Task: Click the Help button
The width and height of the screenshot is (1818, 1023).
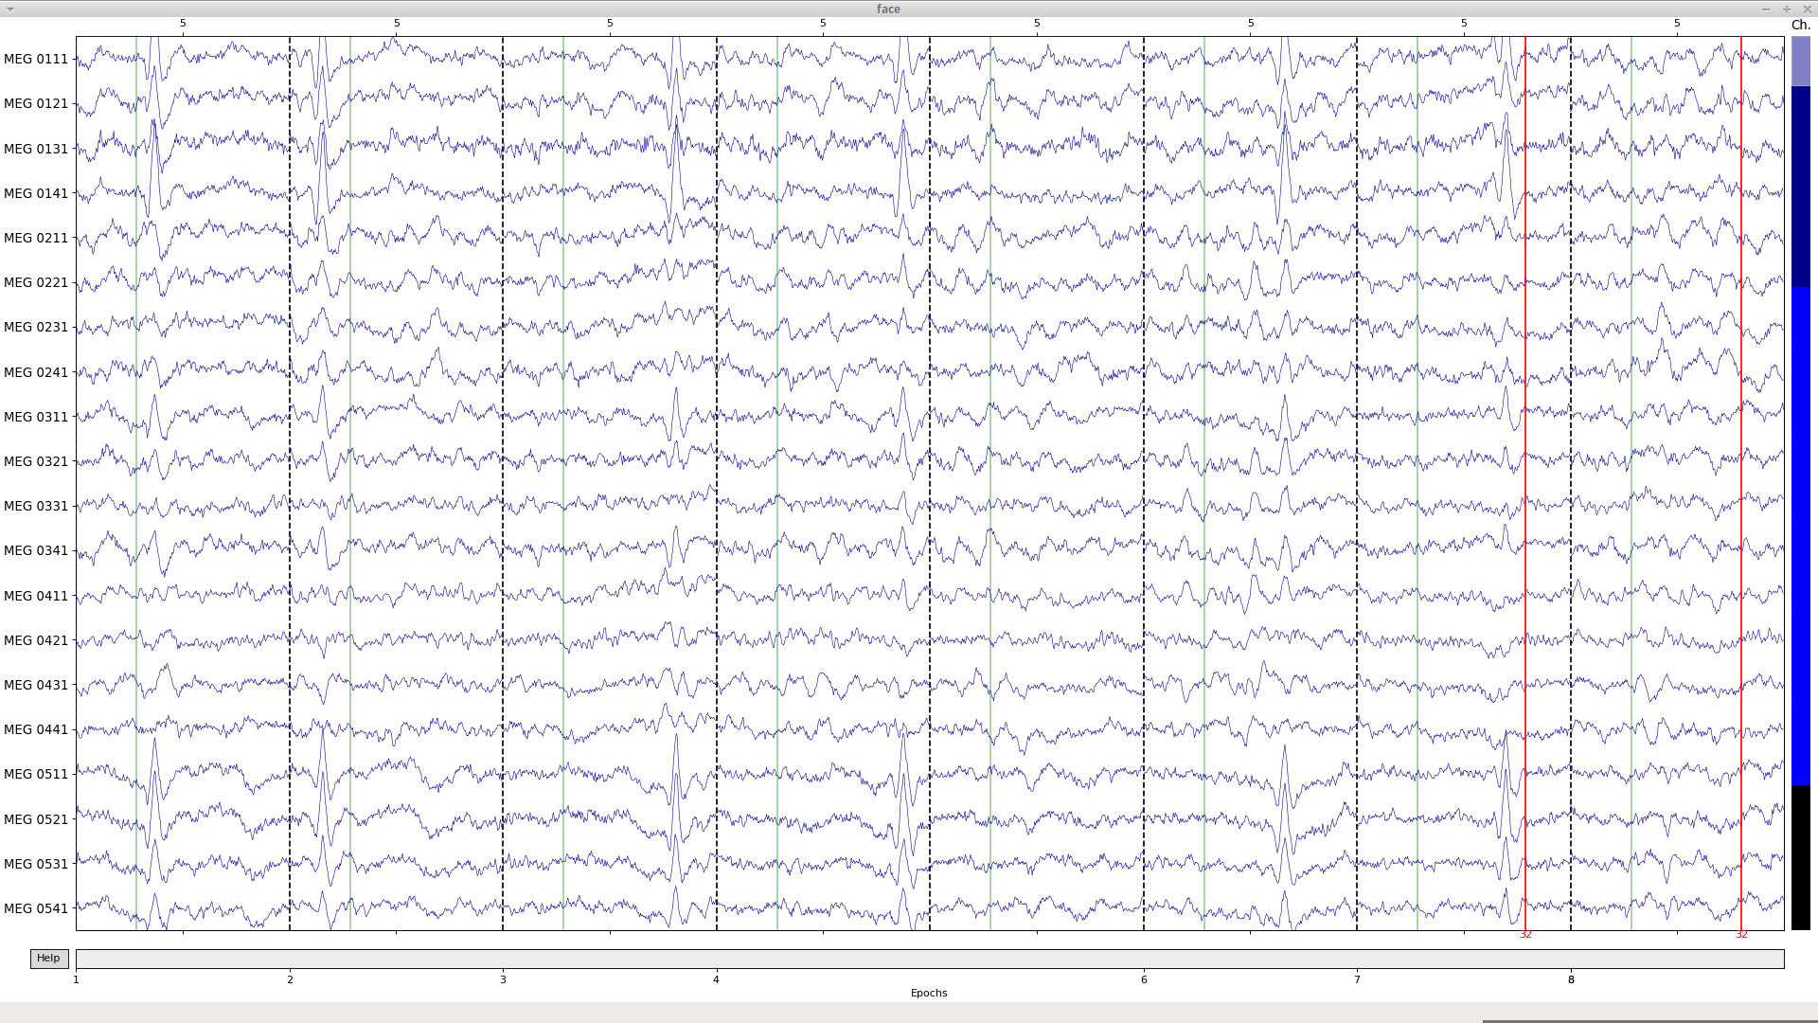Action: click(48, 959)
